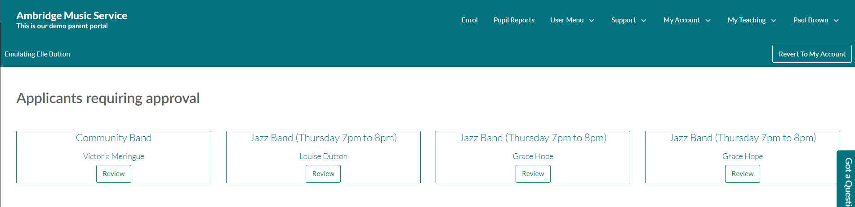This screenshot has height=207, width=855.
Task: Review Louise Dutton's Jazz Band application
Action: click(x=323, y=174)
